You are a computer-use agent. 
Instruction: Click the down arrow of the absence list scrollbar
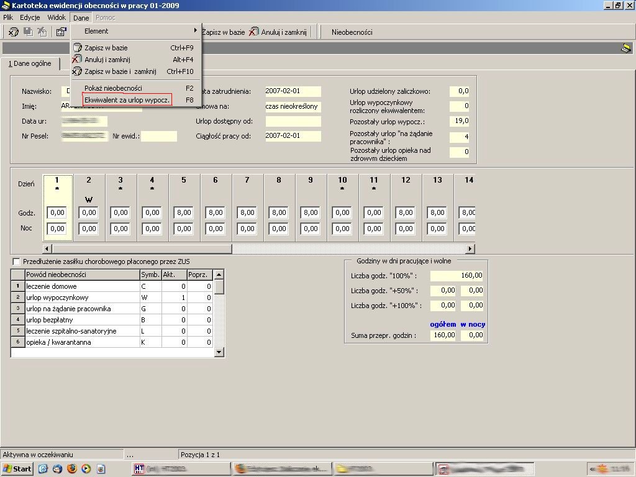[x=219, y=352]
